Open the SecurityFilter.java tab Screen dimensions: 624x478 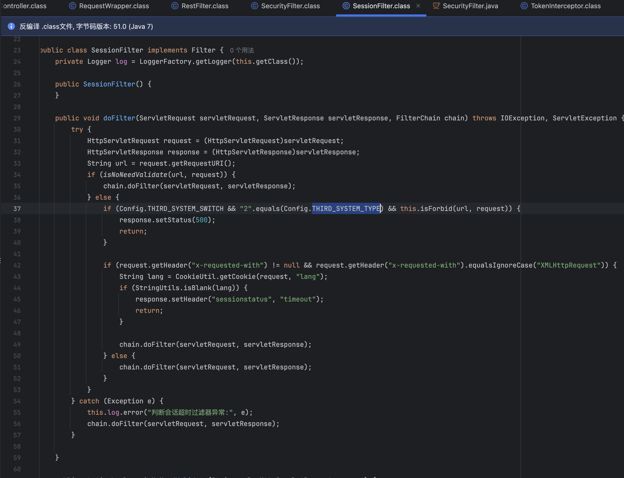pos(470,6)
